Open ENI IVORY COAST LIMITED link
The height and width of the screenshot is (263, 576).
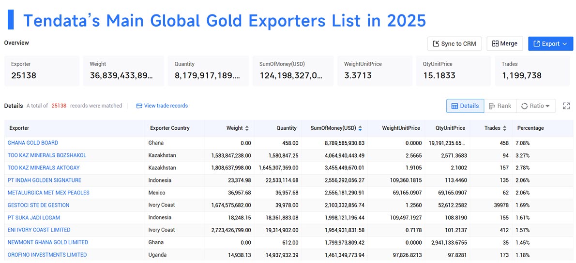(x=39, y=230)
